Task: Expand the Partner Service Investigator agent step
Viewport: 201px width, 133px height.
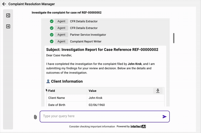Action: (88, 35)
